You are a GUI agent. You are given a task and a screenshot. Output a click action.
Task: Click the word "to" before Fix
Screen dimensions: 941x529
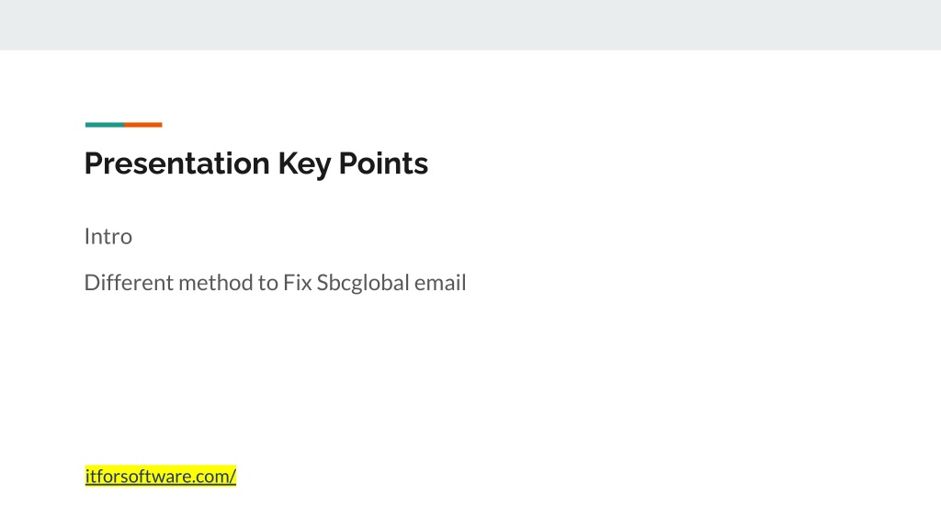267,283
